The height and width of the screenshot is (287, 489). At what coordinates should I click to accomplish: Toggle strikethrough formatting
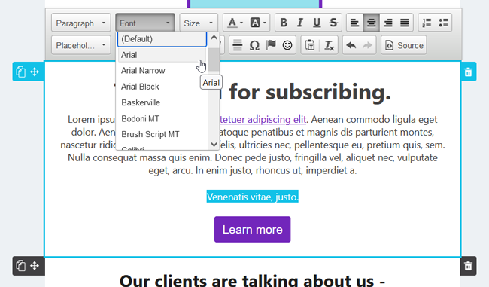coord(333,23)
